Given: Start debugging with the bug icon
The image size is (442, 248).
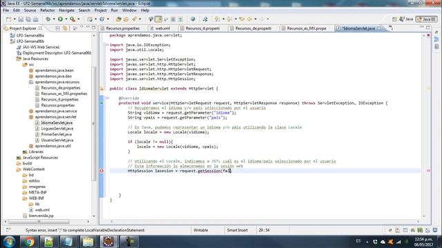Looking at the screenshot, I should click(48, 19).
